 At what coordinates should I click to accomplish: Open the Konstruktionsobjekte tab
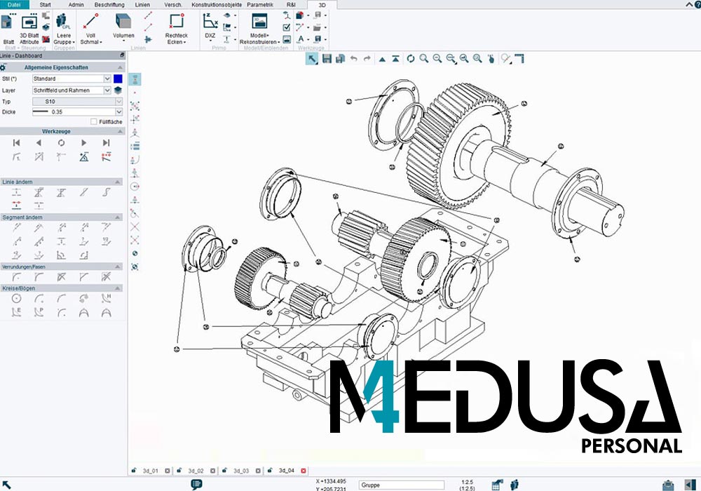tap(217, 4)
